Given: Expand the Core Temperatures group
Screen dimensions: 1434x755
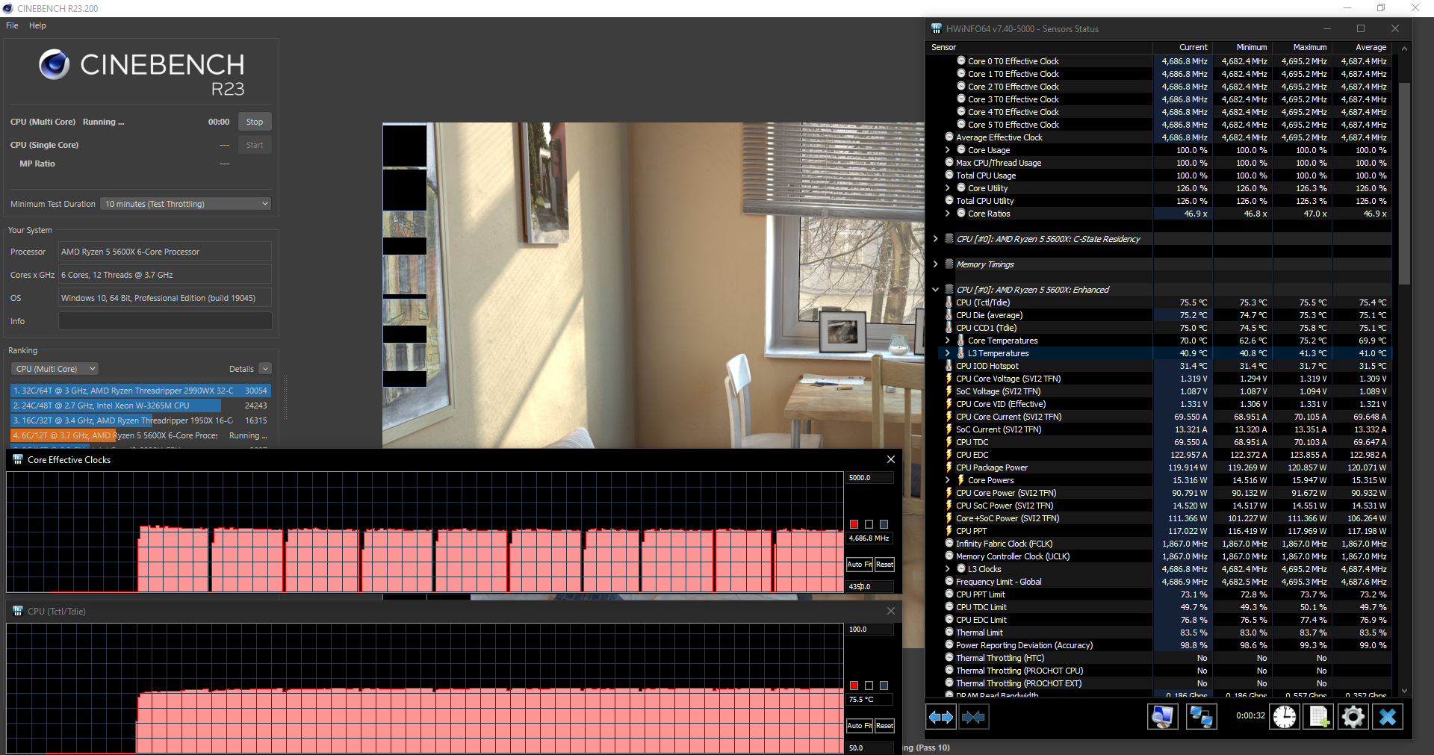Looking at the screenshot, I should [948, 341].
